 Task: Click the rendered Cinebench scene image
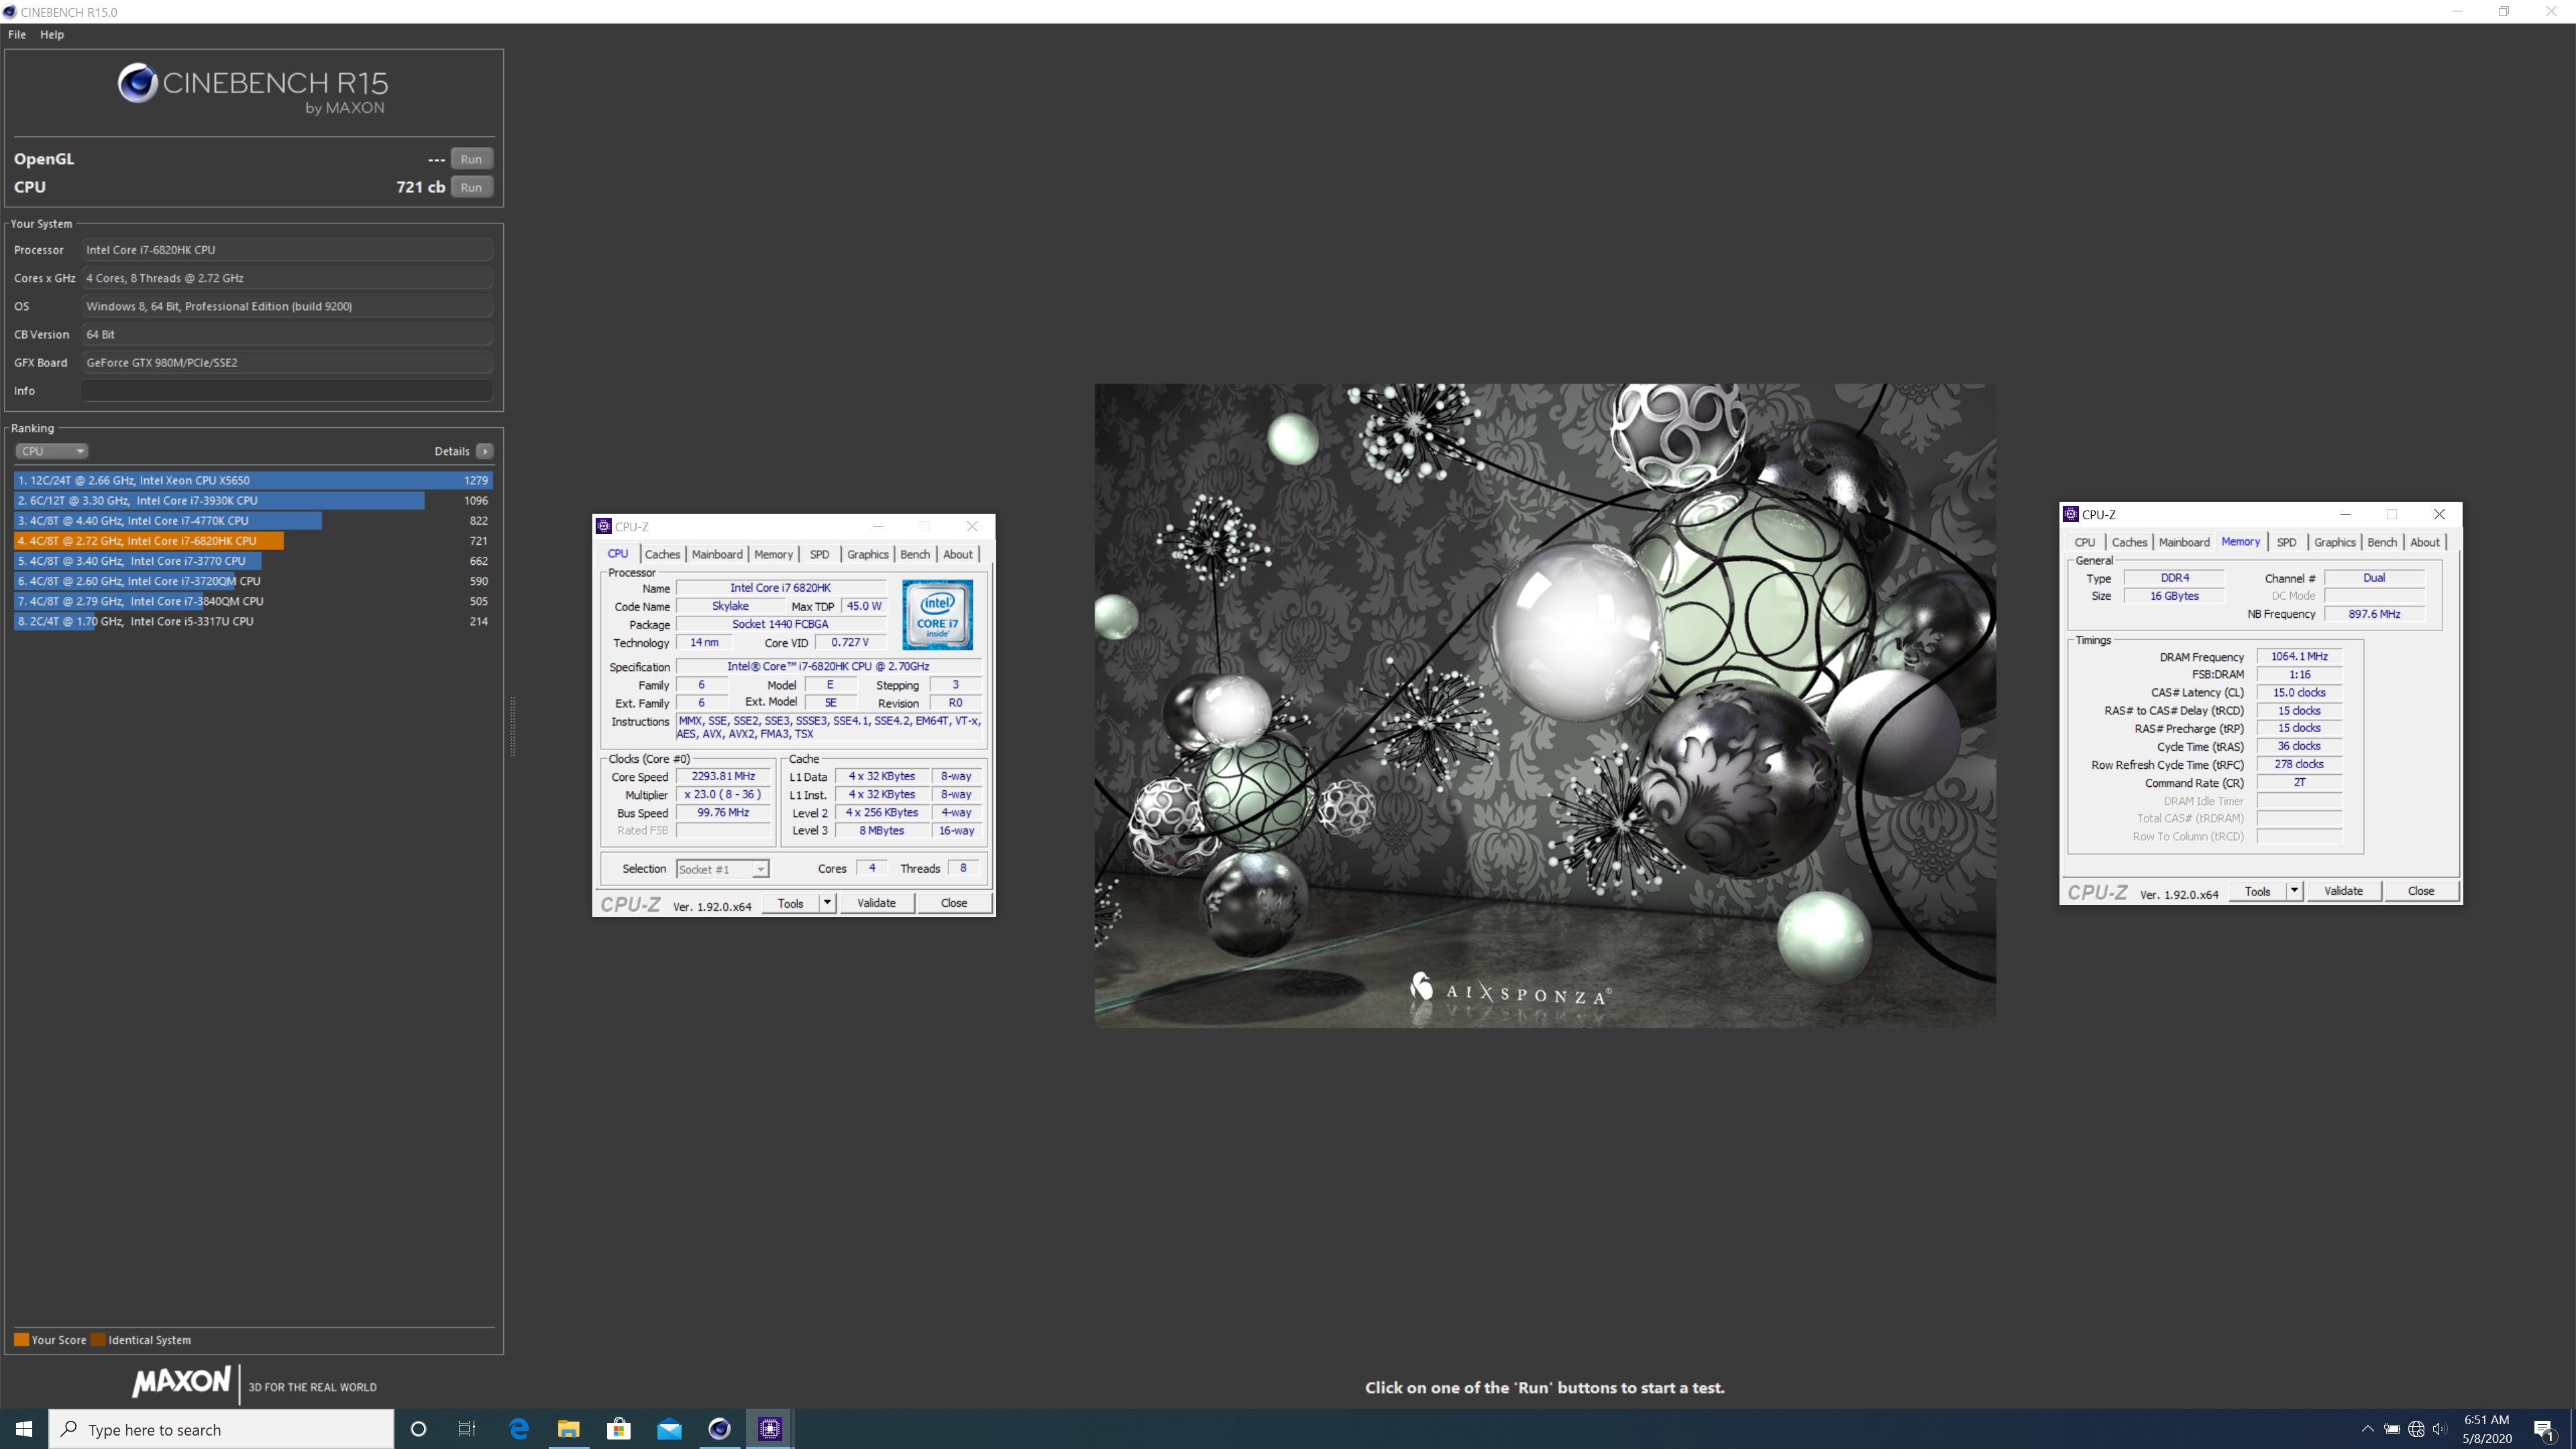point(1545,705)
